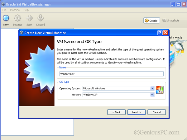Switch to the Snapshots view
The image size is (187, 140).
(x=171, y=21)
